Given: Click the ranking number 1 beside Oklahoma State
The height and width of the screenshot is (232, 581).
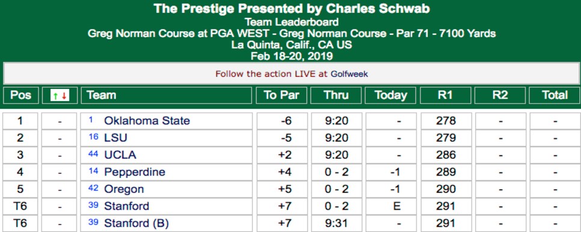Looking at the screenshot, I should point(91,120).
